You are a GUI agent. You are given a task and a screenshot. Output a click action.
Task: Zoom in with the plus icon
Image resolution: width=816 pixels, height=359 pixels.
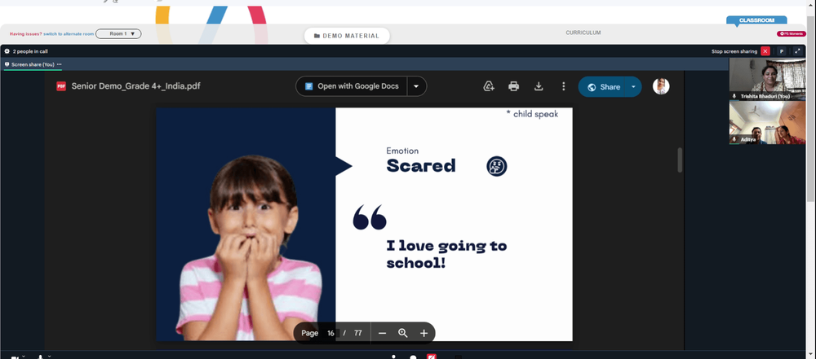point(424,333)
